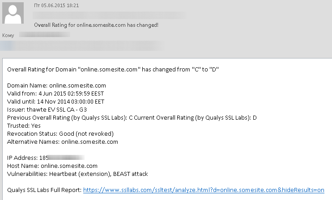Click the blurred sender name above subject
The width and height of the screenshot is (332, 200).
pos(103,15)
